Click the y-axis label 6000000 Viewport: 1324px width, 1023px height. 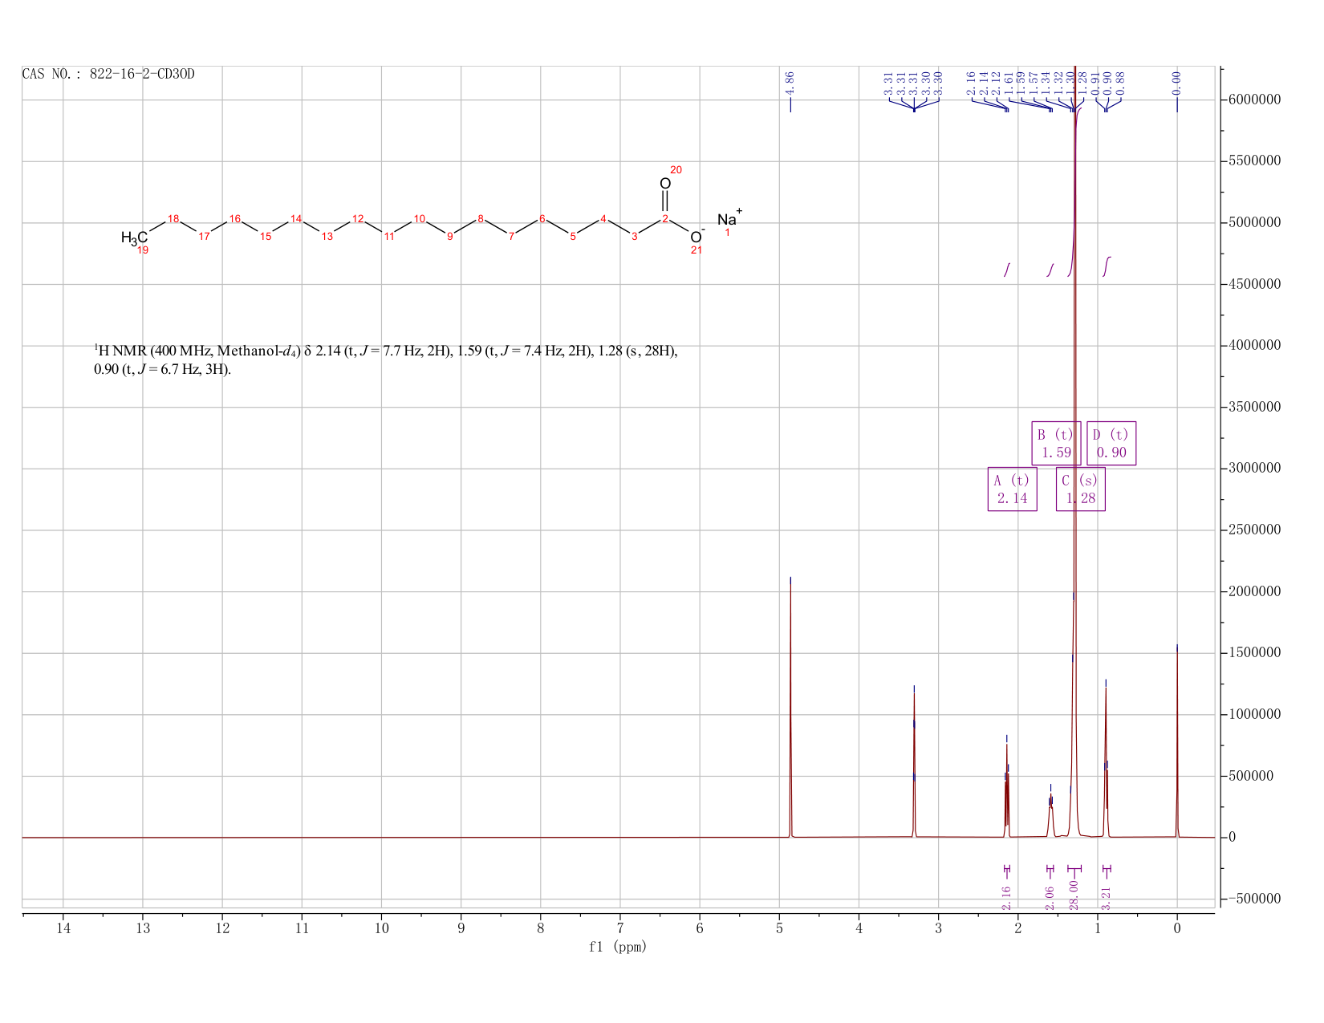point(1254,99)
